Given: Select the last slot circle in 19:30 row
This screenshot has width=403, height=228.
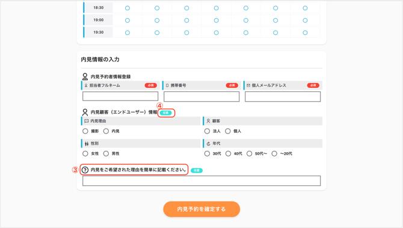Looking at the screenshot, I should 305,32.
